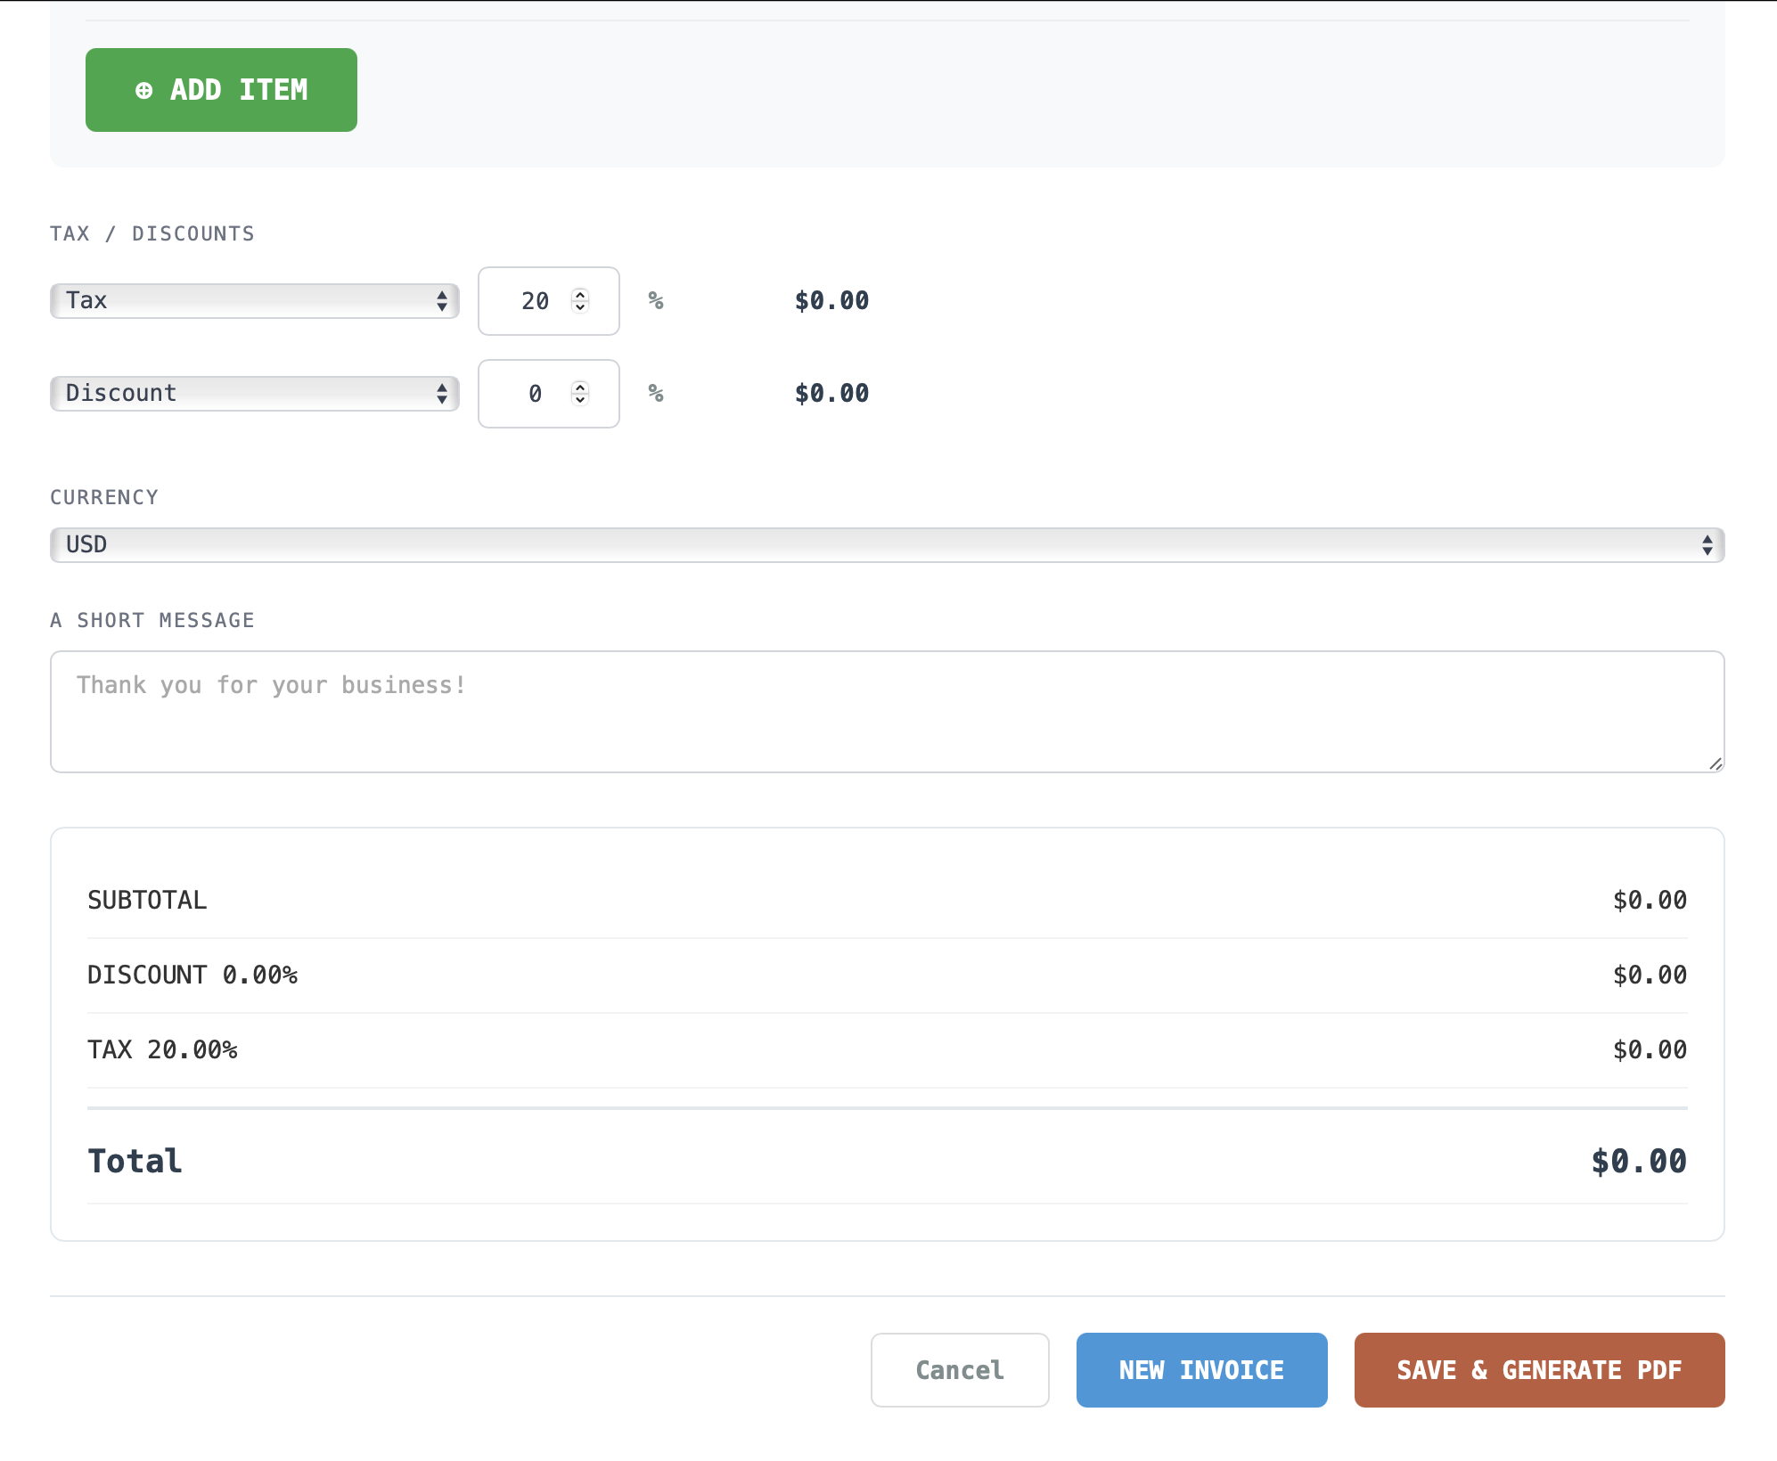Click the discount amount $0.00 beside Discount row
This screenshot has width=1777, height=1461.
831,394
